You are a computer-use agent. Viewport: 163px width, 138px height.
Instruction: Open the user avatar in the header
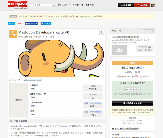pos(153,5)
